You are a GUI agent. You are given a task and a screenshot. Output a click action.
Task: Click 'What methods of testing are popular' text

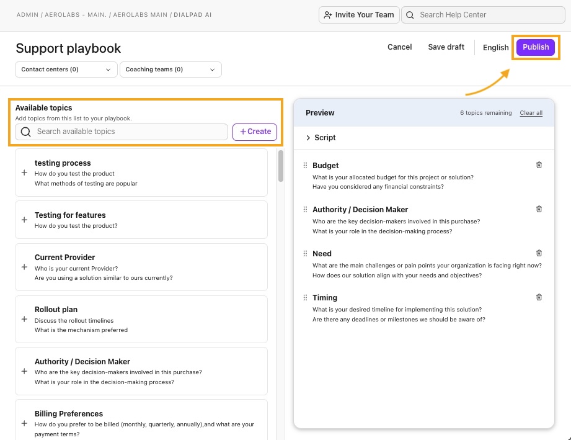click(x=86, y=183)
